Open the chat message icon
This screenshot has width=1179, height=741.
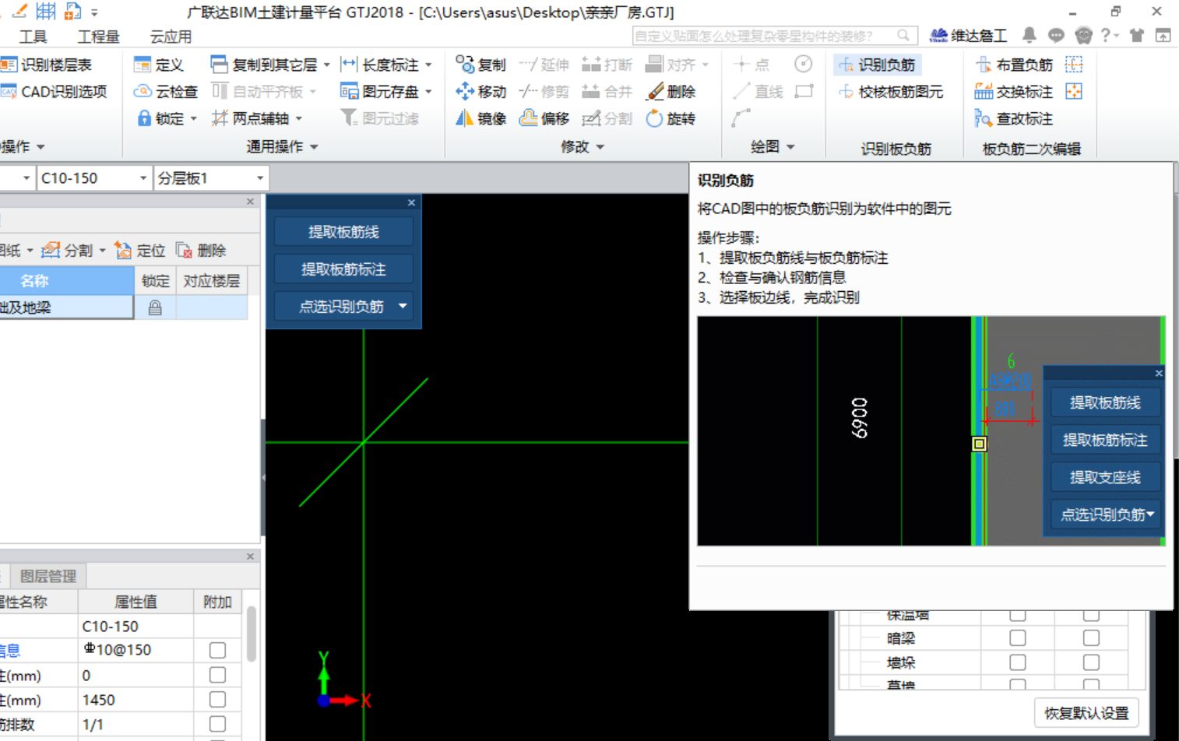coord(1056,35)
